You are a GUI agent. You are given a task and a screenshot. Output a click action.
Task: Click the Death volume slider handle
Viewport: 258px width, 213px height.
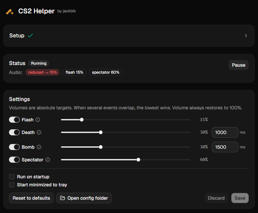101,132
